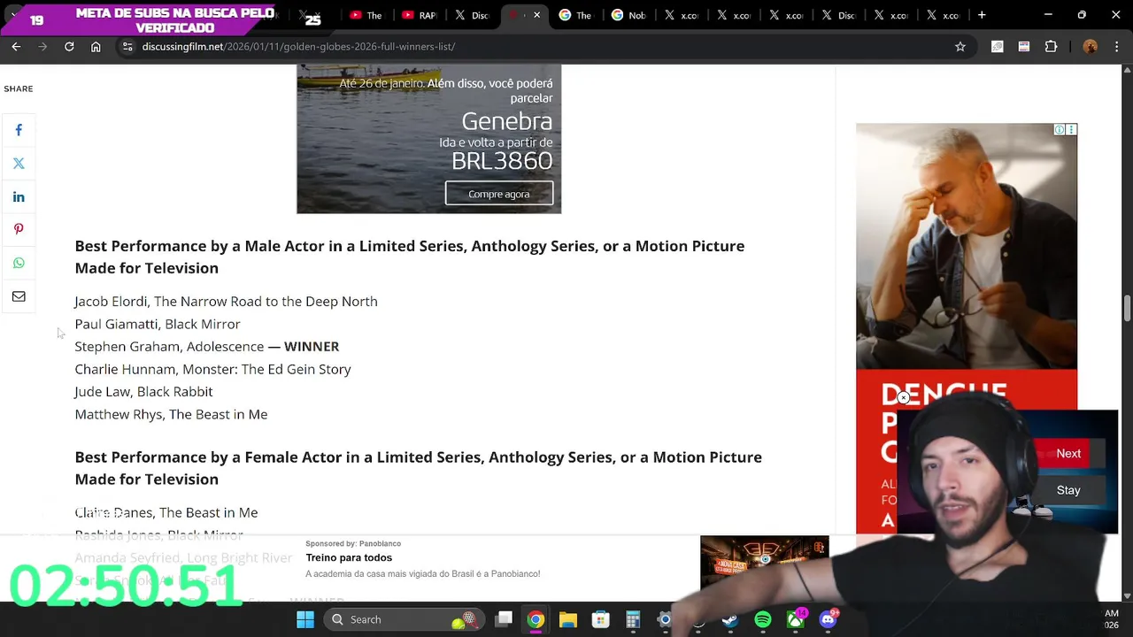
Task: Open File Explorer from the taskbar
Action: (x=568, y=619)
